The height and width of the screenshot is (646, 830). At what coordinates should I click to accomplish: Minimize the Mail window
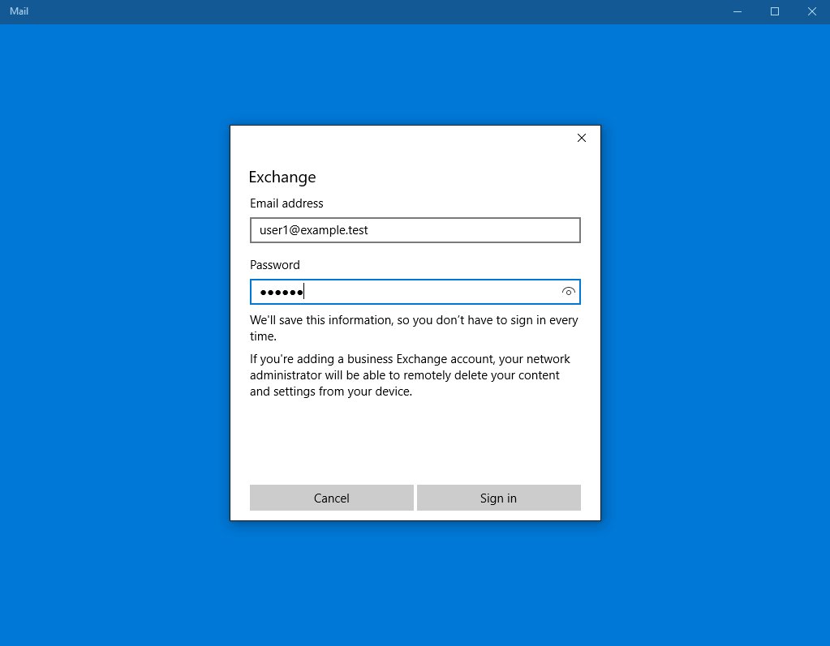click(738, 11)
